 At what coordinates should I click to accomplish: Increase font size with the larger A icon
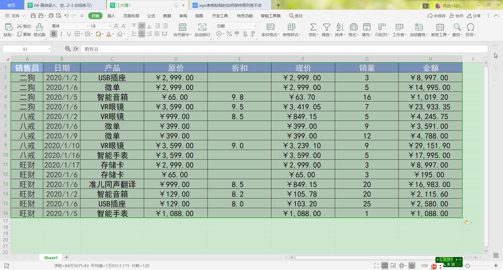(x=116, y=26)
